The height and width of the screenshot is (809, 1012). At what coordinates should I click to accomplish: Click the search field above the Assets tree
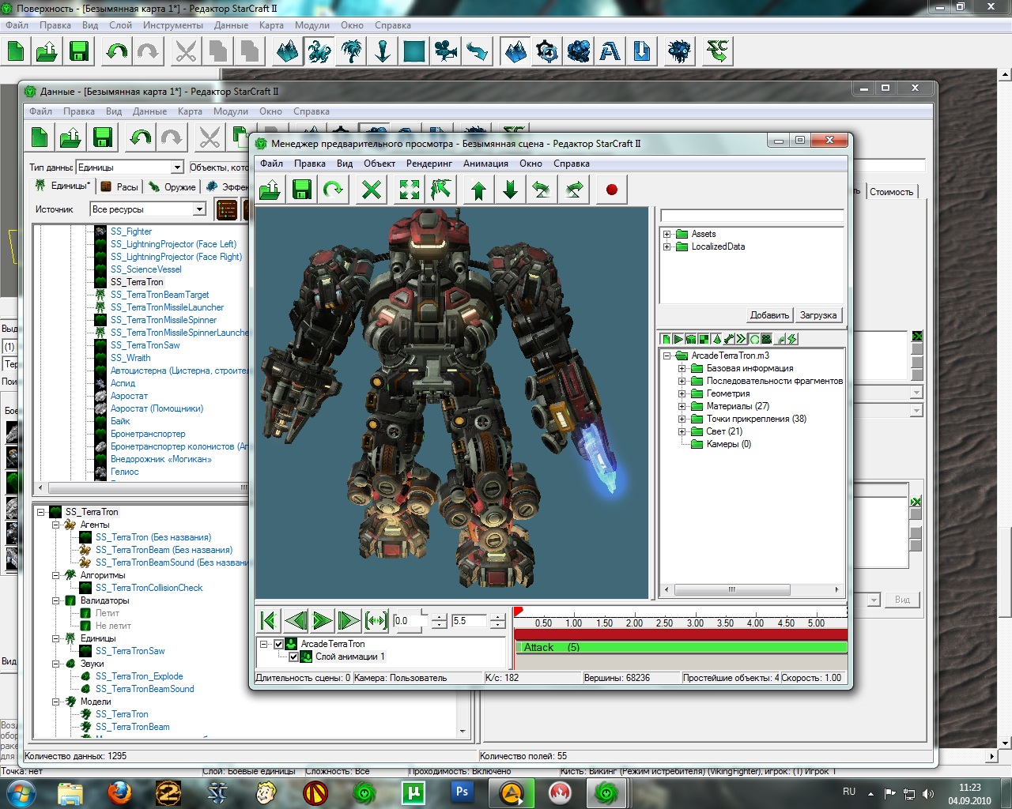752,216
